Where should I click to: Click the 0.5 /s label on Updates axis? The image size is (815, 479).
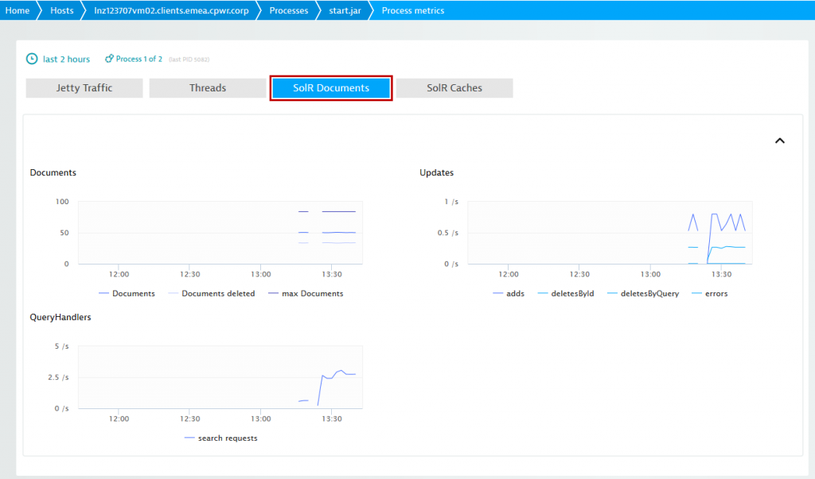(448, 233)
